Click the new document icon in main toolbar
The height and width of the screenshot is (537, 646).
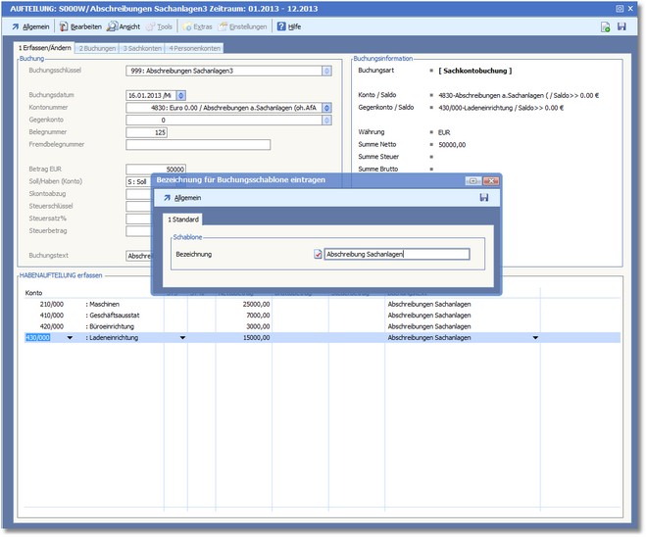(606, 26)
